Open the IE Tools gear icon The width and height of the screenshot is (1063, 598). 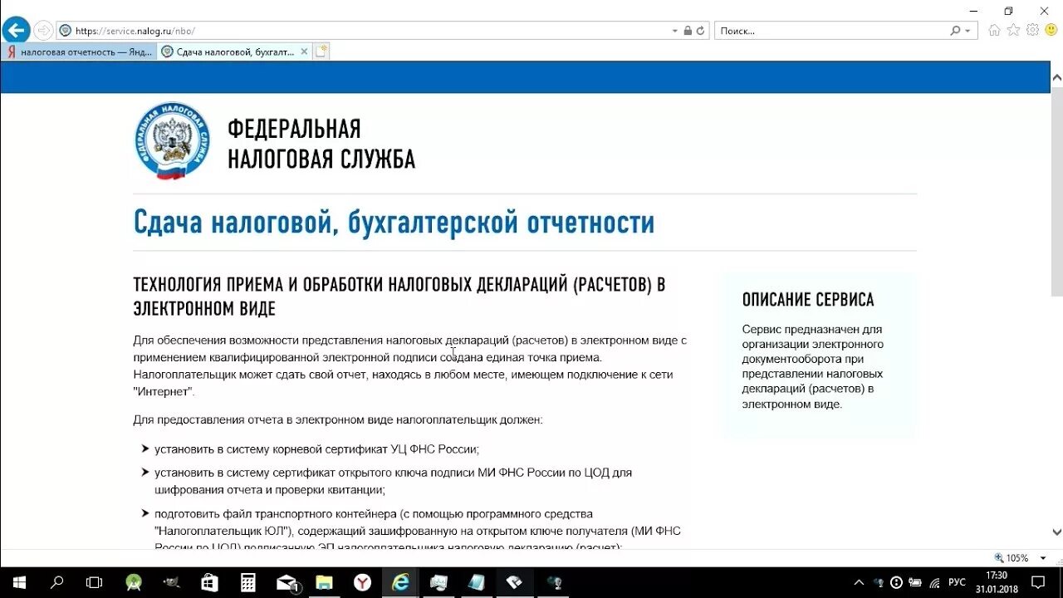pos(1032,30)
